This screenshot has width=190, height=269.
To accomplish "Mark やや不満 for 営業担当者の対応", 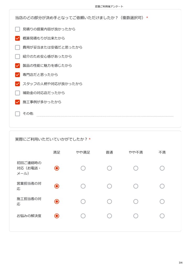I will tap(136, 186).
